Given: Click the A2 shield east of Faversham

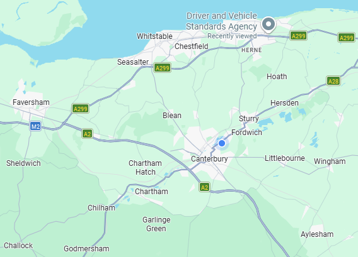Looking at the screenshot, I should tap(87, 134).
